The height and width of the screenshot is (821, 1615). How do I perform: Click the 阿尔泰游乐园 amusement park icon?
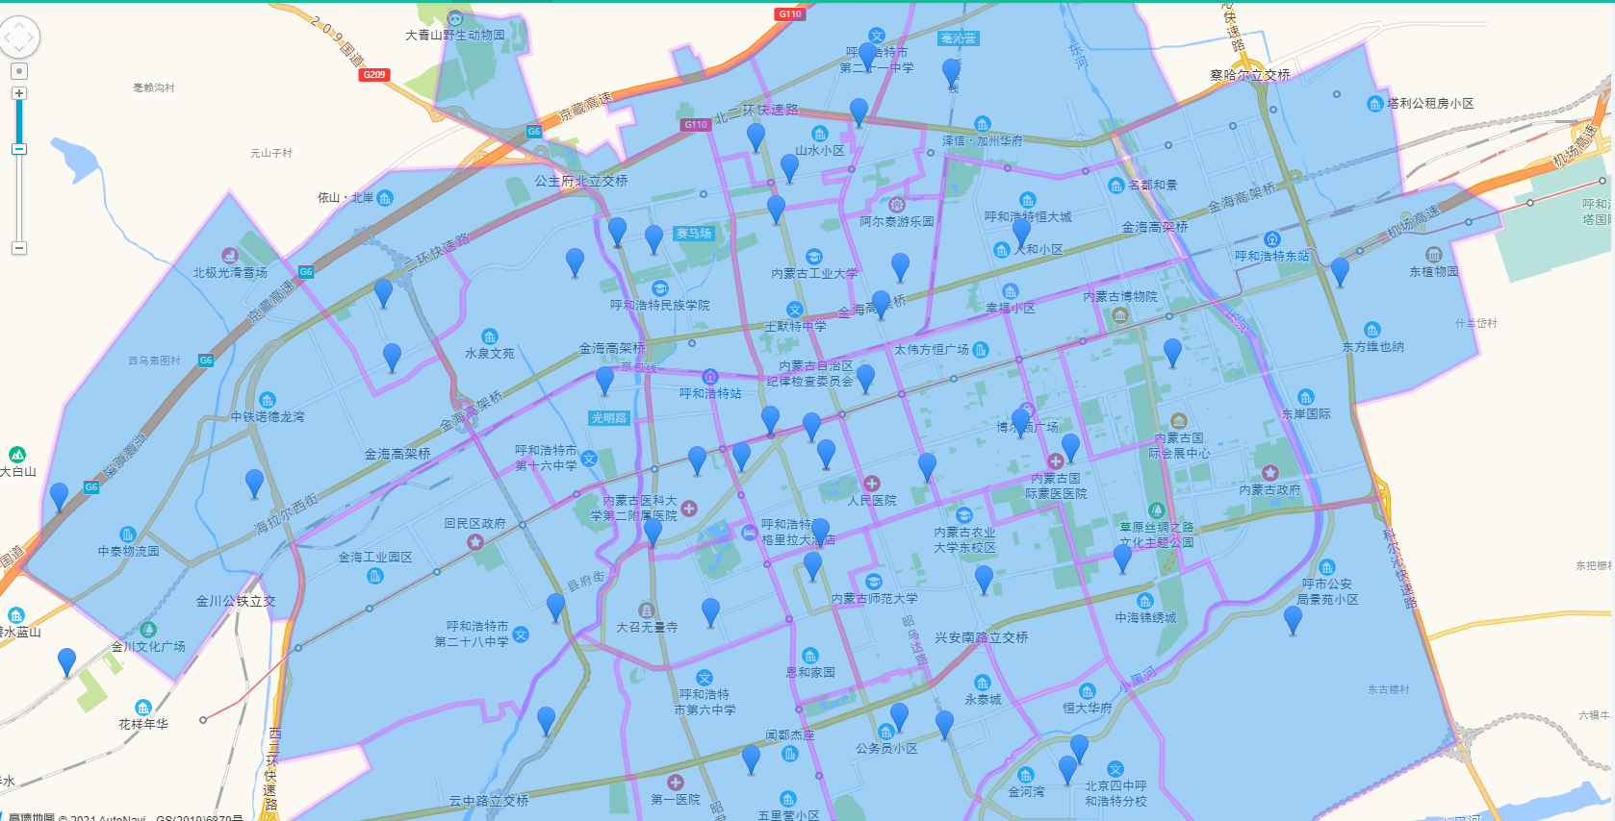click(x=896, y=205)
